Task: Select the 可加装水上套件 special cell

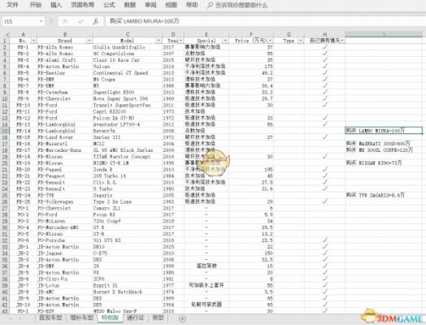Action: tap(206, 286)
